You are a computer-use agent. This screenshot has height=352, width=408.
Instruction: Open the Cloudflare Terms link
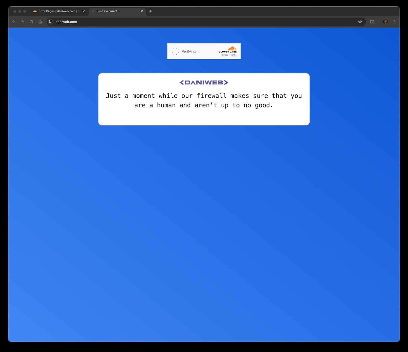pyautogui.click(x=234, y=55)
